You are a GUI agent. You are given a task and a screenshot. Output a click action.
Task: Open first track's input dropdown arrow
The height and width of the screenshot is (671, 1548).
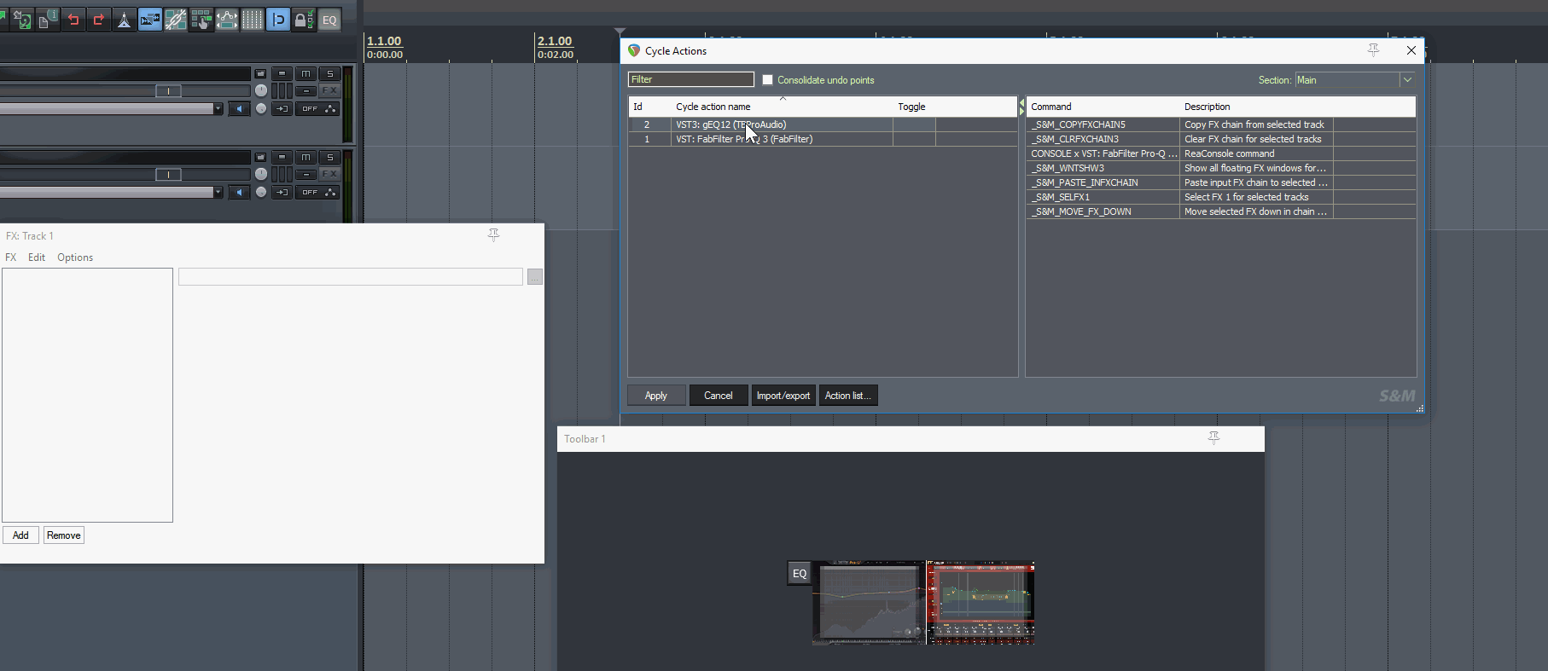pos(218,108)
